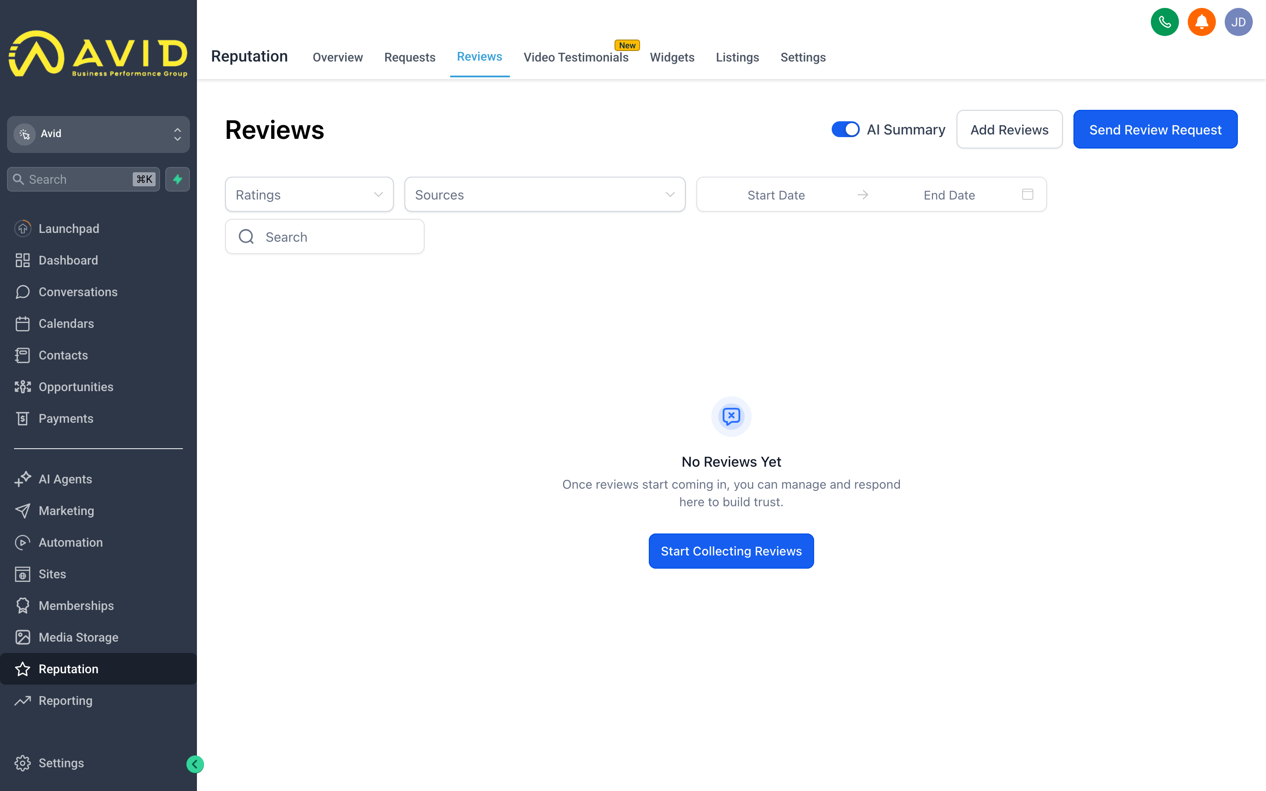Click the Add Reviews button
1266x791 pixels.
(x=1009, y=129)
